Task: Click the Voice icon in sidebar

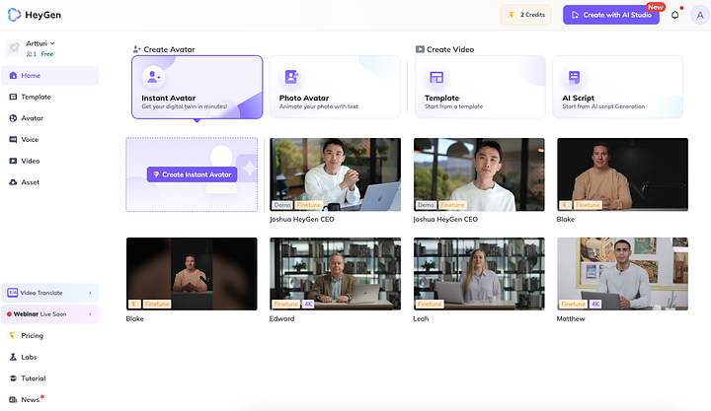Action: tap(13, 139)
